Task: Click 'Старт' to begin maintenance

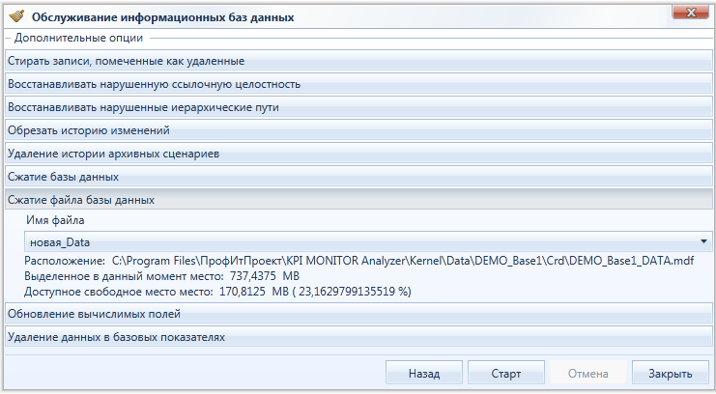Action: coord(506,374)
